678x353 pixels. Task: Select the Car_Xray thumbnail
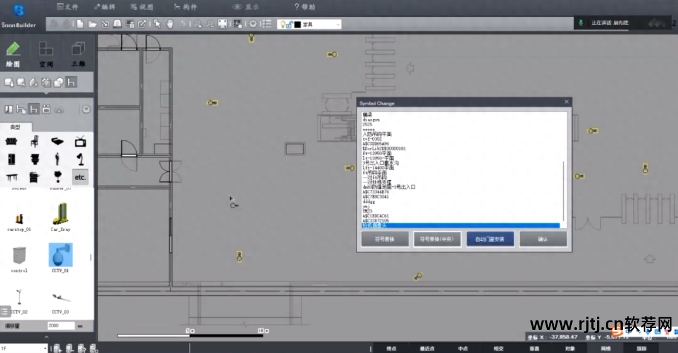(60, 217)
